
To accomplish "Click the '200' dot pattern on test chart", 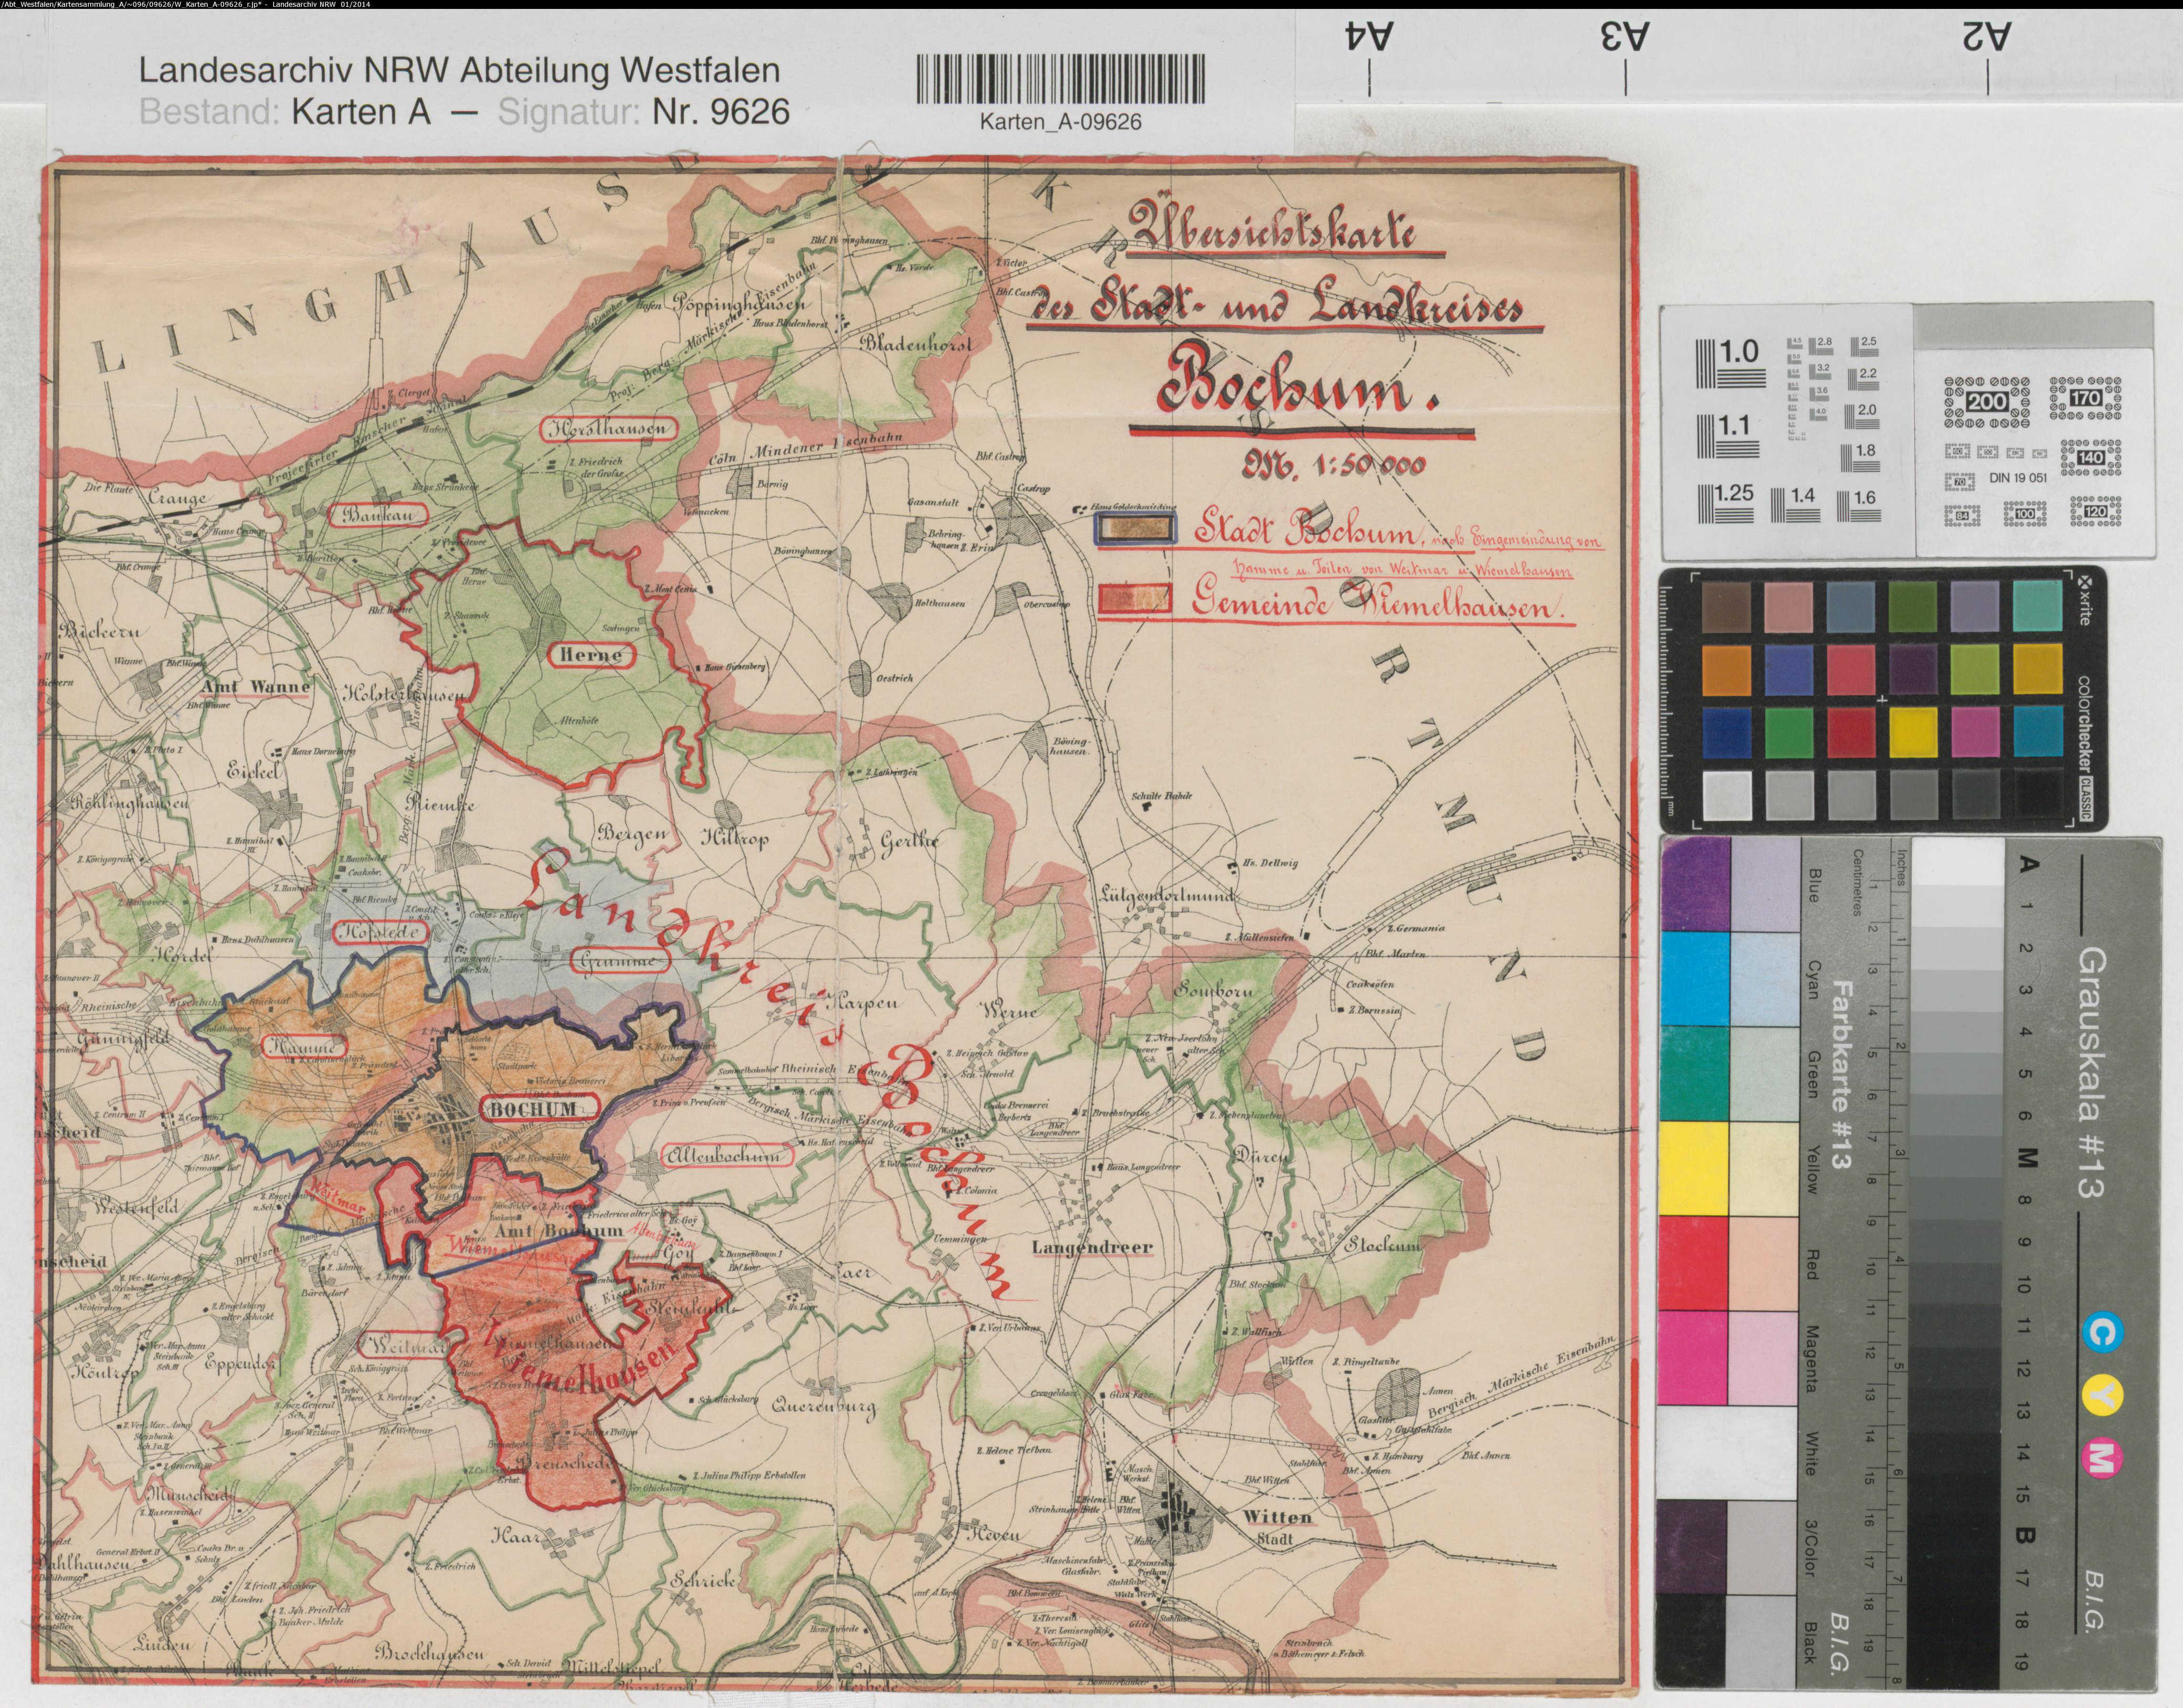I will tap(1987, 403).
